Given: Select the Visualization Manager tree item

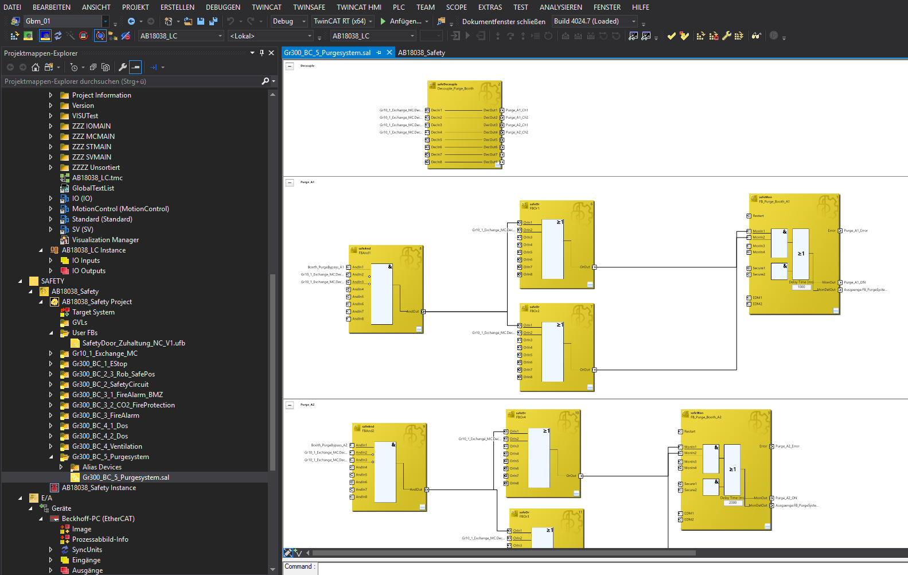Looking at the screenshot, I should coord(106,240).
